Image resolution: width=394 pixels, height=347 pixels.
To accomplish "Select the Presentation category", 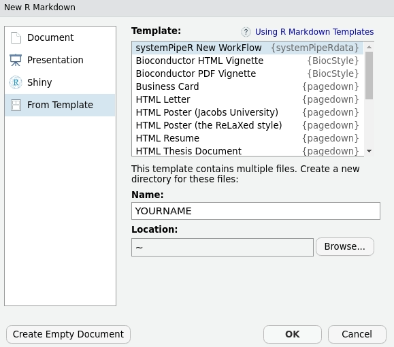I will click(60, 60).
